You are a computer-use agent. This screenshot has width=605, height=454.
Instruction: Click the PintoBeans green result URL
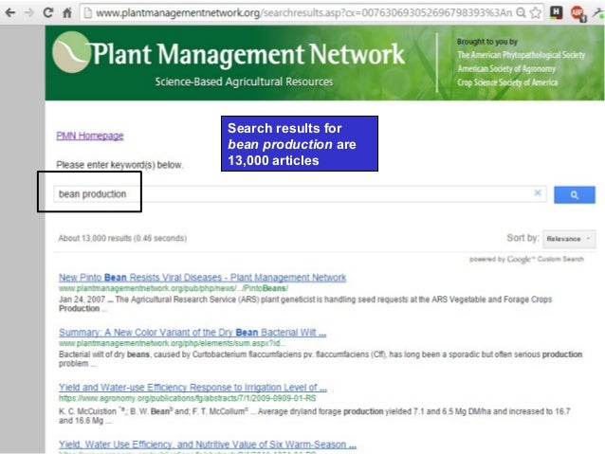pyautogui.click(x=174, y=288)
